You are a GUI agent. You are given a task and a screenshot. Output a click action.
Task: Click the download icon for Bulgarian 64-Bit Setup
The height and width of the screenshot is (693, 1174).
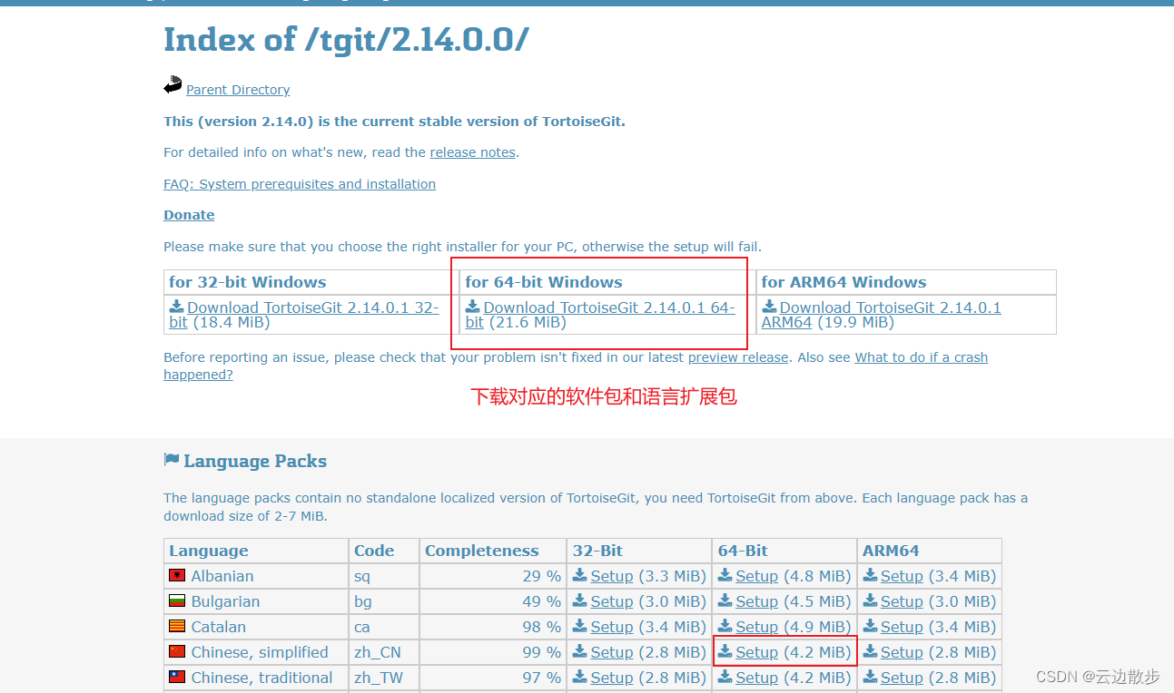coord(725,600)
